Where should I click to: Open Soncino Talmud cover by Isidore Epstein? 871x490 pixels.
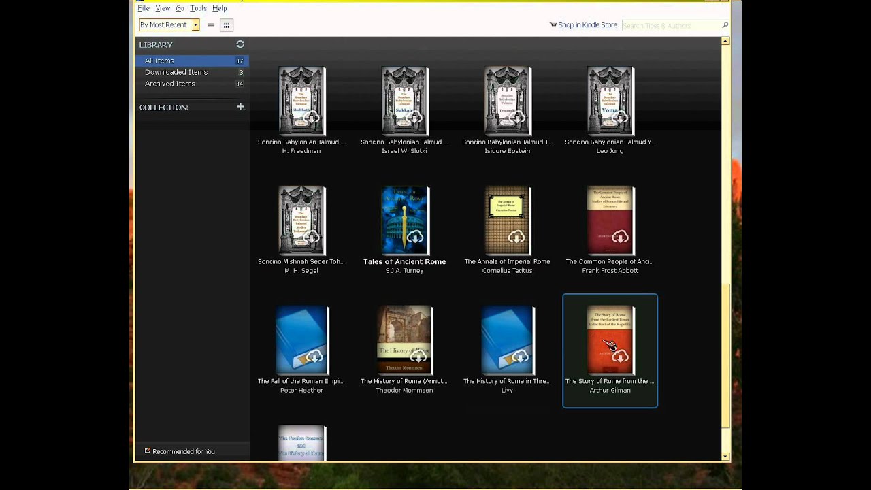508,101
